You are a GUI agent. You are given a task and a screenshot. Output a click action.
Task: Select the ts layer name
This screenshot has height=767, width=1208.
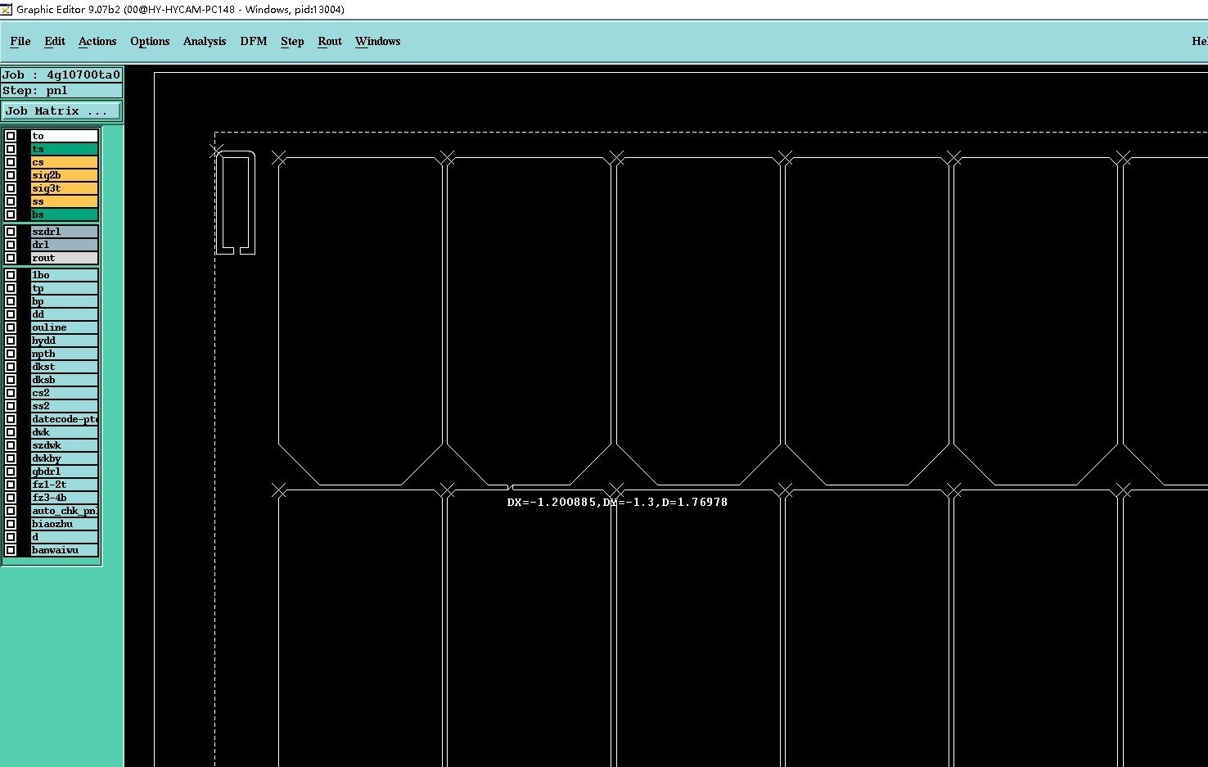click(x=65, y=149)
